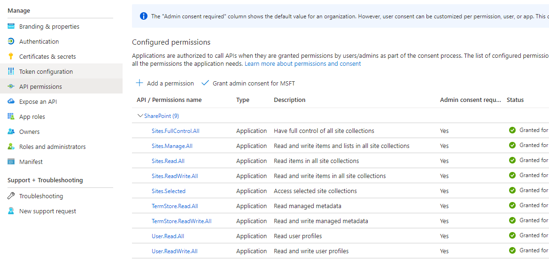Open Learn more about permissions and consent
The height and width of the screenshot is (264, 549).
pos(302,64)
